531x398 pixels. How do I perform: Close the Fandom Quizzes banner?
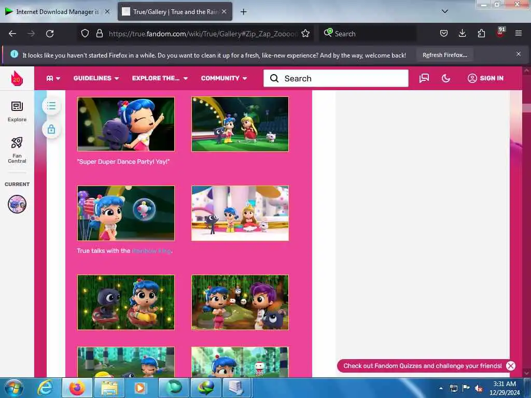[x=511, y=366]
